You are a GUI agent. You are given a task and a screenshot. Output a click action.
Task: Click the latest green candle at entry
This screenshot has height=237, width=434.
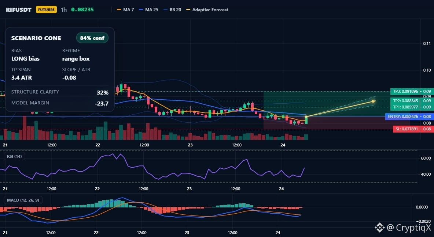point(306,120)
